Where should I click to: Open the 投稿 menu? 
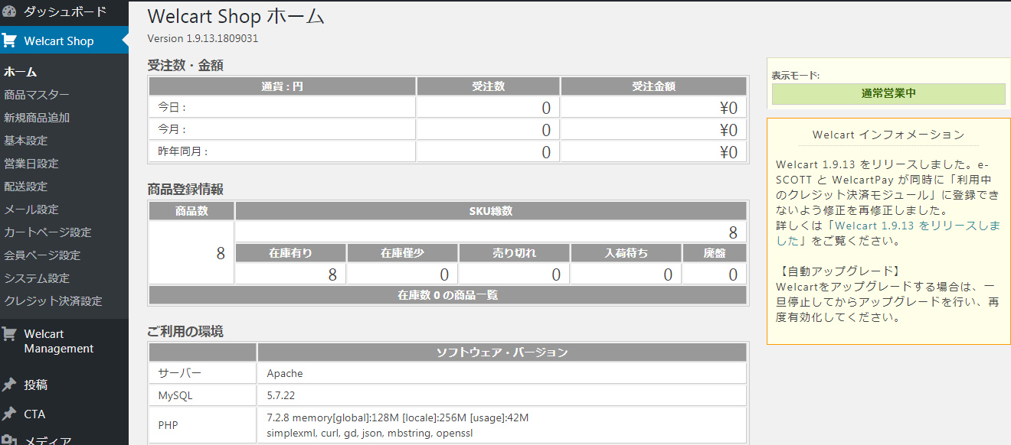64,385
